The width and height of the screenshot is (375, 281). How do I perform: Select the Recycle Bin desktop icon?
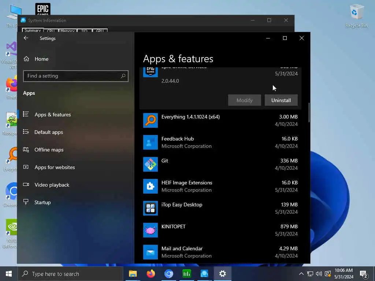357,16
